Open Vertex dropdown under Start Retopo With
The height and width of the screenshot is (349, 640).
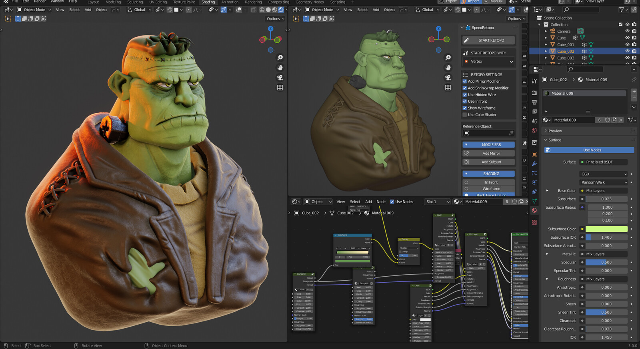point(488,61)
